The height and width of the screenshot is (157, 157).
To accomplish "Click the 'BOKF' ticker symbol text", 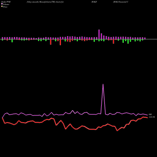I will 94,2.
